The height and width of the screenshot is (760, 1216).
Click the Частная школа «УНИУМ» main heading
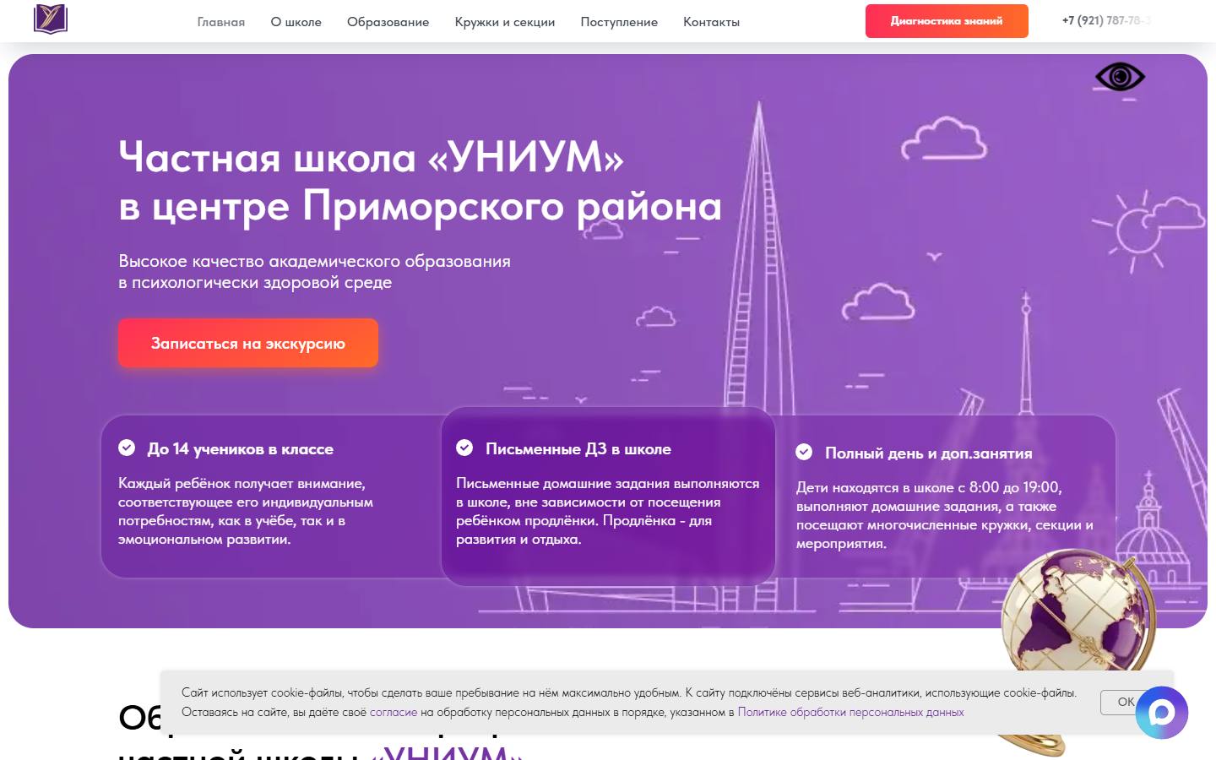(421, 181)
